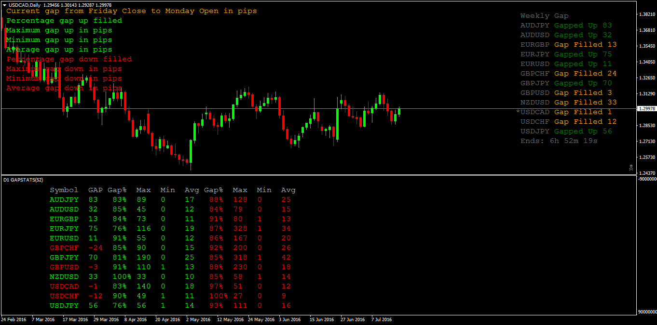
Task: Toggle the Average gap up in pips legend line
Action: (x=59, y=49)
